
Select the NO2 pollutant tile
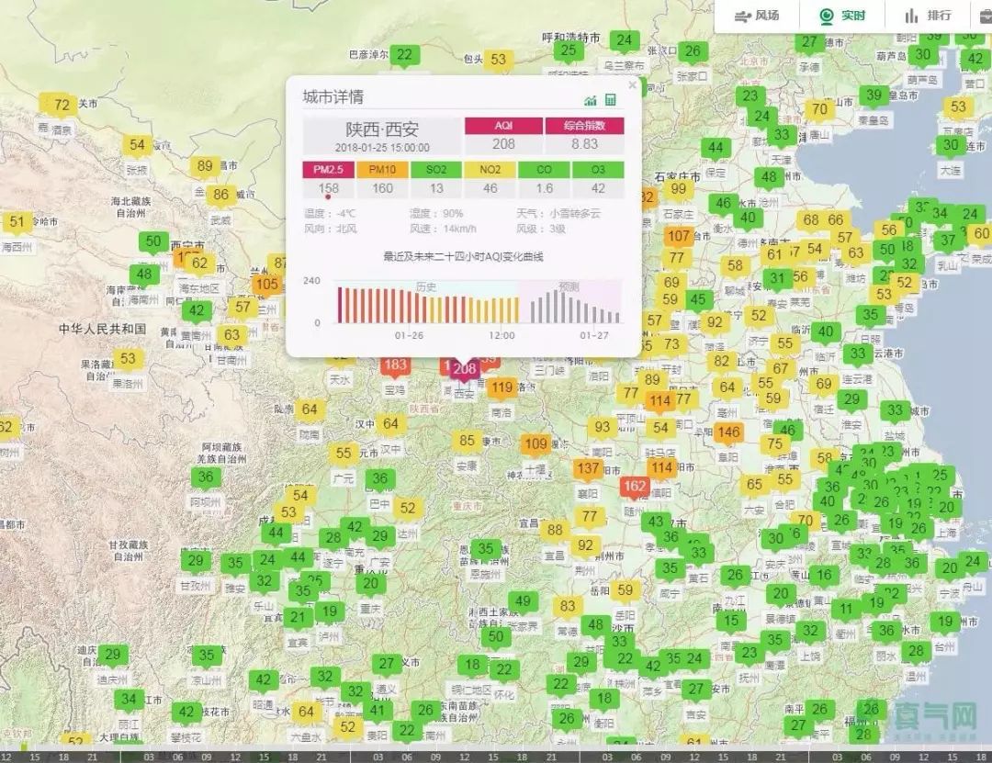(490, 170)
